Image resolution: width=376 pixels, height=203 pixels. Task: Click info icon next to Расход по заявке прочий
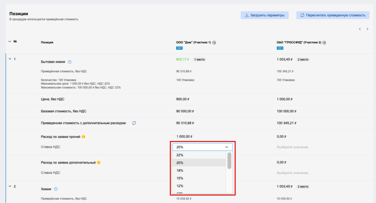[x=84, y=137]
